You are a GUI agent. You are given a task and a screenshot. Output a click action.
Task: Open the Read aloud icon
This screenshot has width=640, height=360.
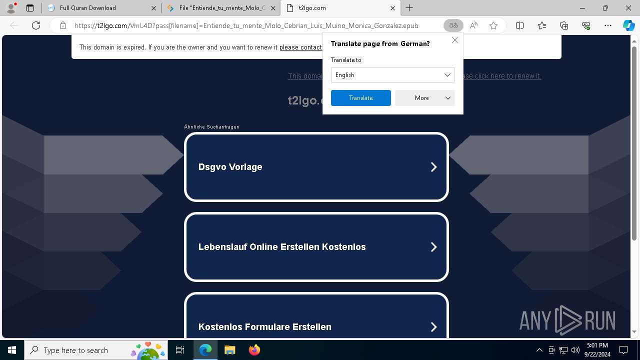(x=473, y=25)
